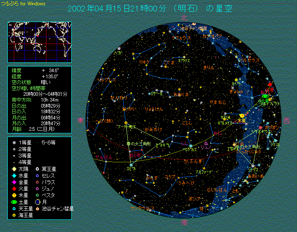Click the つるぷら for Windows title text

(23, 4)
